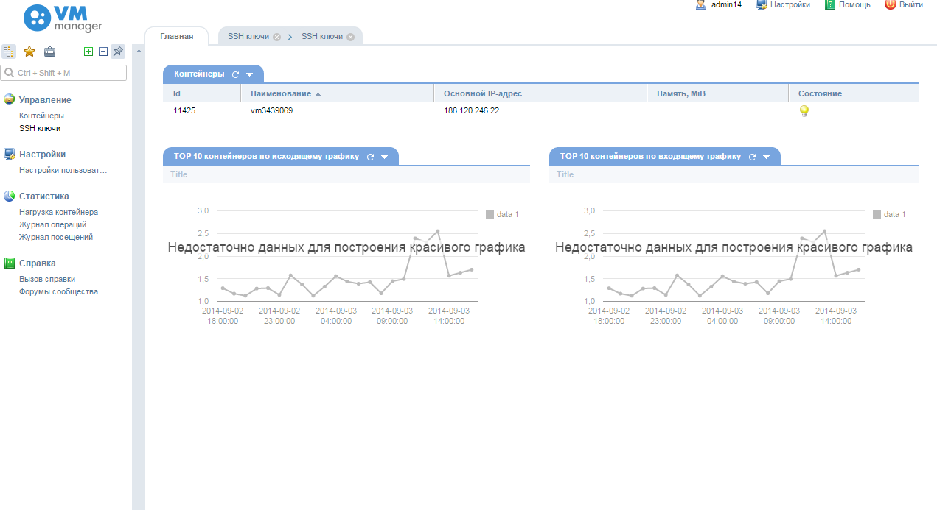Click the Справка green help icon
Screen dimensions: 937x510
[x=10, y=263]
